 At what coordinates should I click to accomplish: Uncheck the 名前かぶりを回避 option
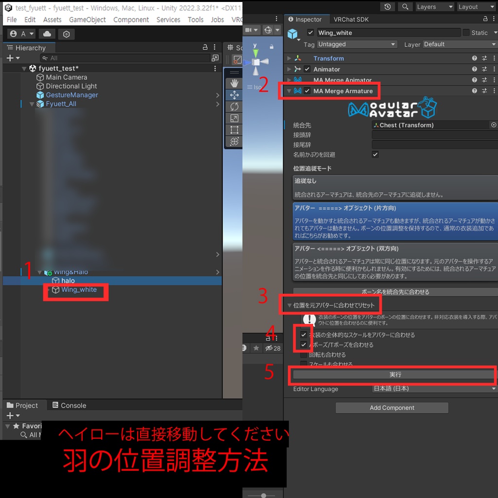pyautogui.click(x=374, y=155)
